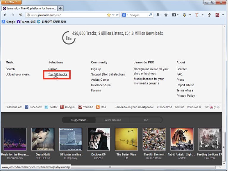Expand dropdown next to red T icon
228x172 pixels.
202,15
